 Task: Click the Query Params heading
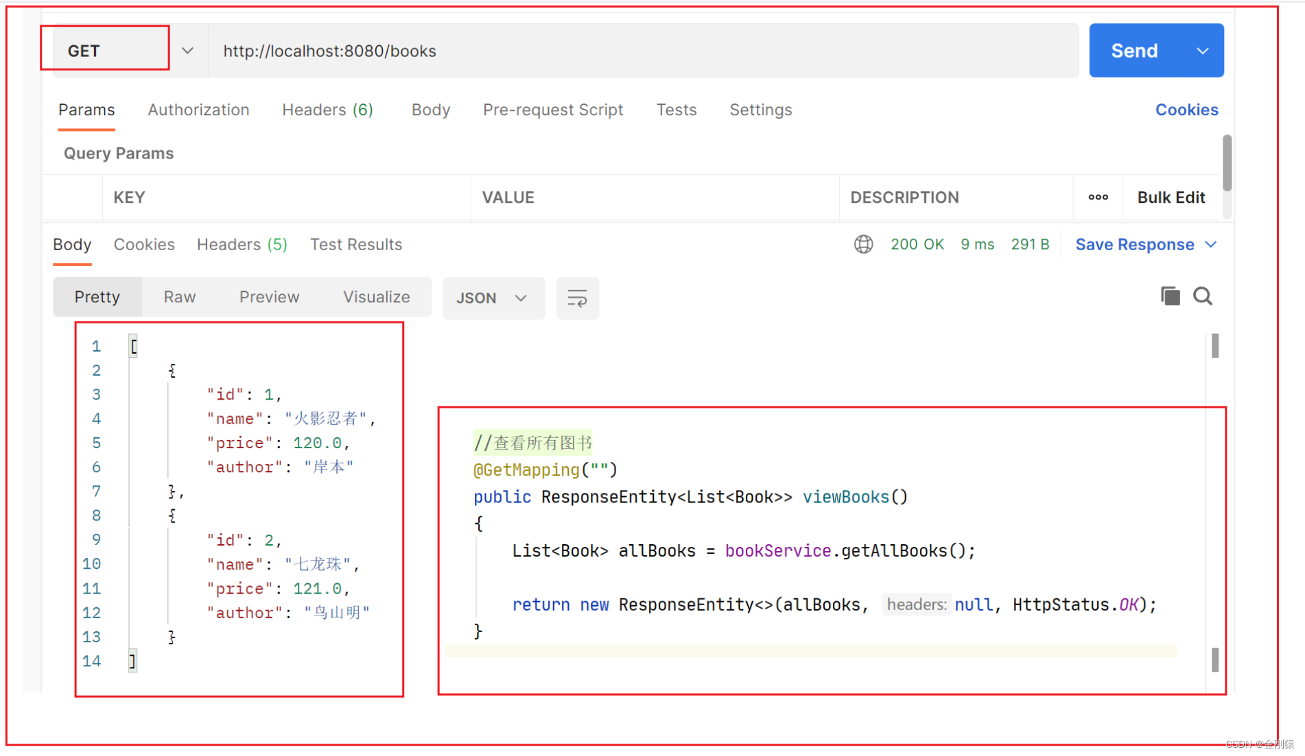click(119, 154)
